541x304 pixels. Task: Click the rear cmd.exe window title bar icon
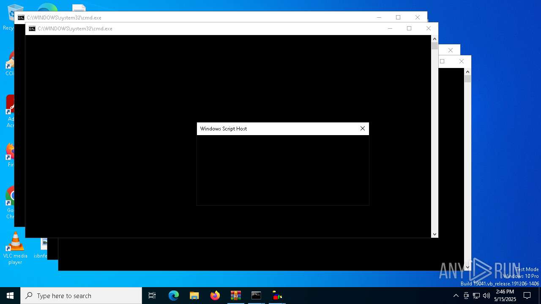(x=21, y=18)
